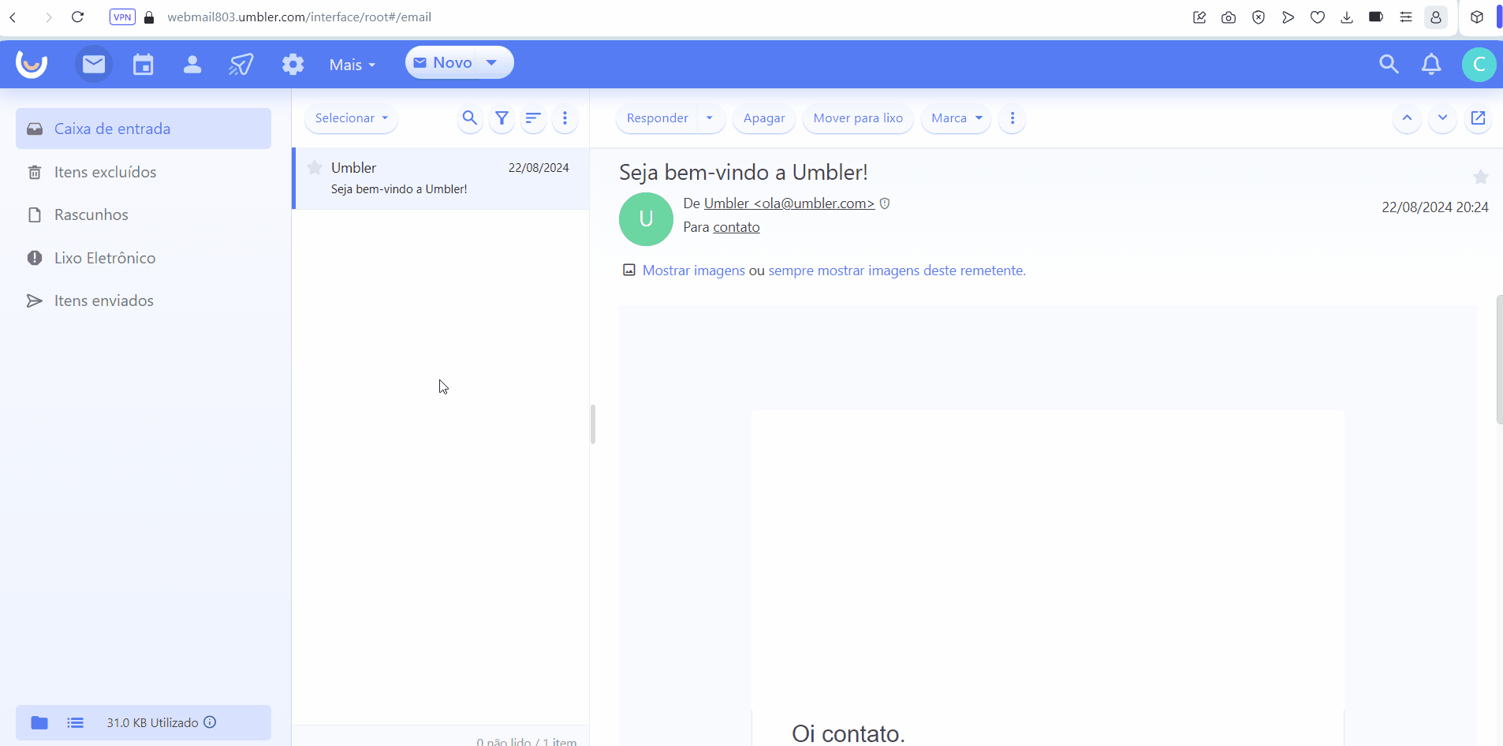Image resolution: width=1503 pixels, height=746 pixels.
Task: Click the sender verification shield icon
Action: (x=885, y=203)
